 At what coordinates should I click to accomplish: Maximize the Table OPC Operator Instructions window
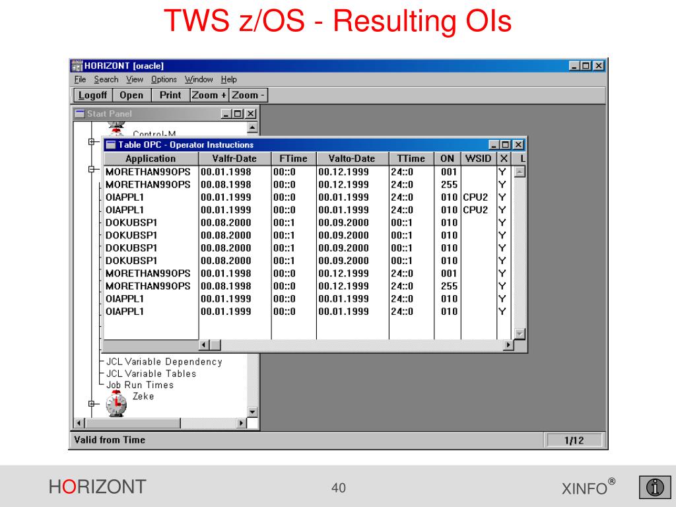(505, 145)
